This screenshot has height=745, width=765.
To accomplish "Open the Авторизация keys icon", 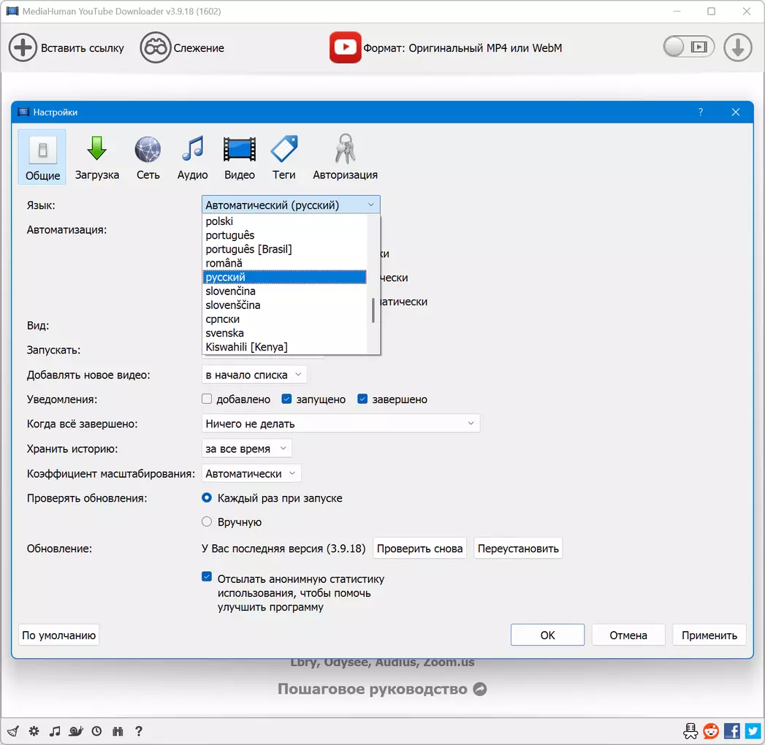I will click(x=345, y=150).
